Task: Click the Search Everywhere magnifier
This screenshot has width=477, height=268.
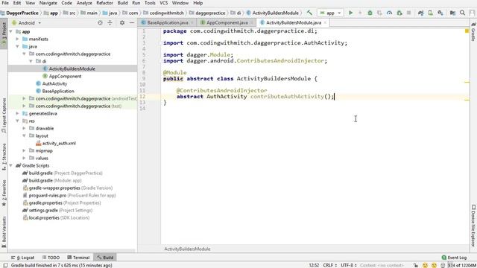Action: 462,13
